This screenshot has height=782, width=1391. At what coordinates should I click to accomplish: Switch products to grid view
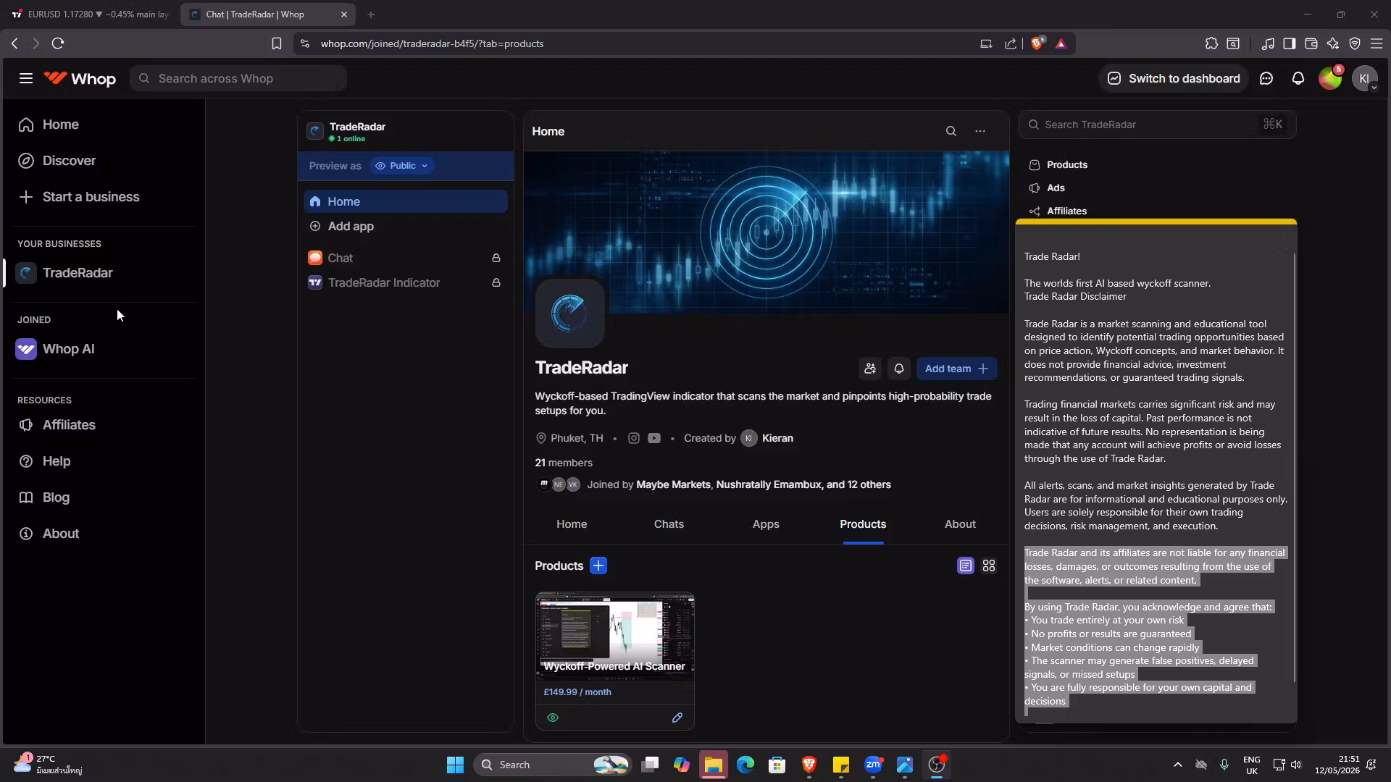989,566
